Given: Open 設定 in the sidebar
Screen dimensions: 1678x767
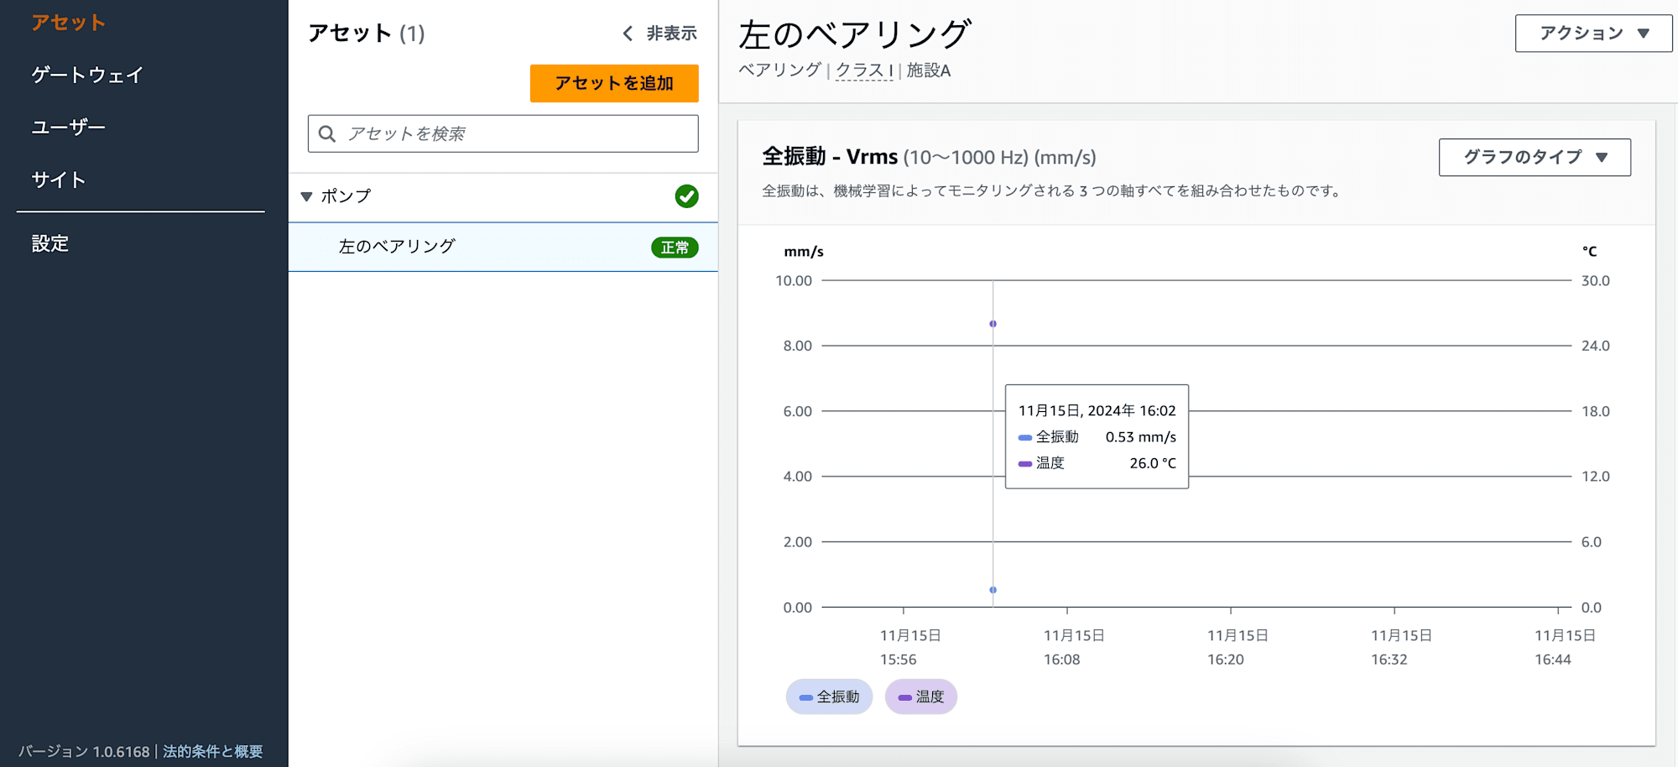Looking at the screenshot, I should click(50, 243).
